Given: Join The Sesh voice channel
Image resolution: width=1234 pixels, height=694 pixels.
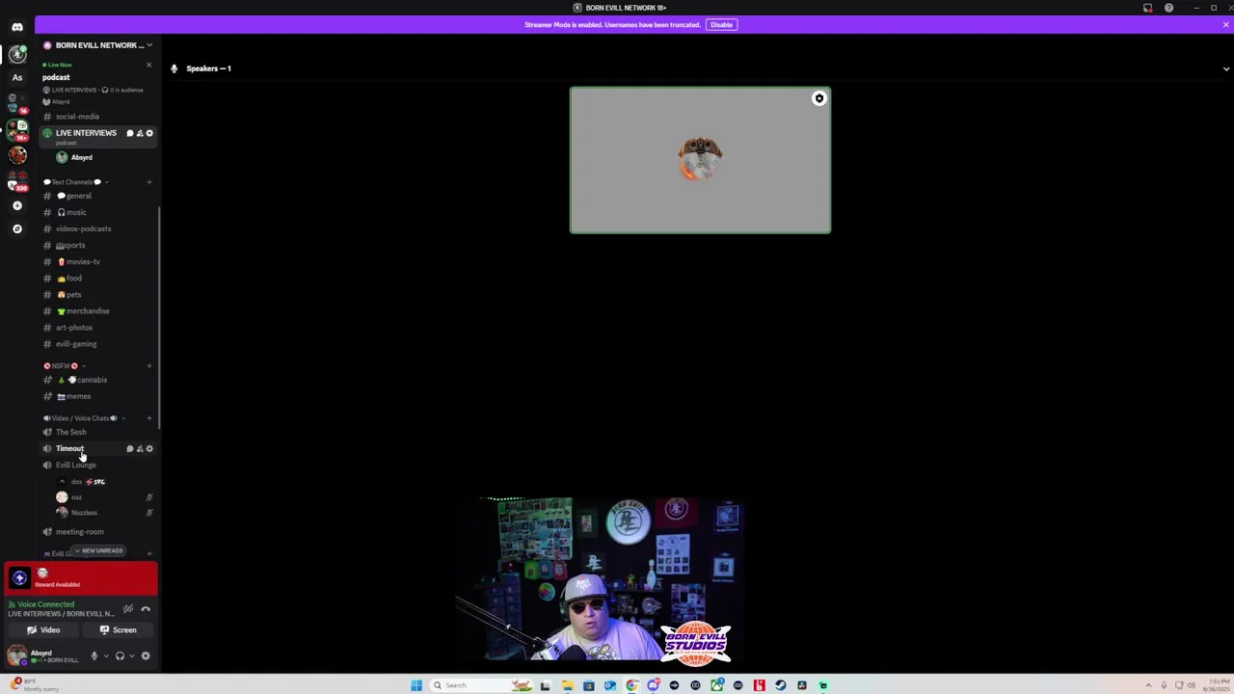Looking at the screenshot, I should (x=96, y=432).
